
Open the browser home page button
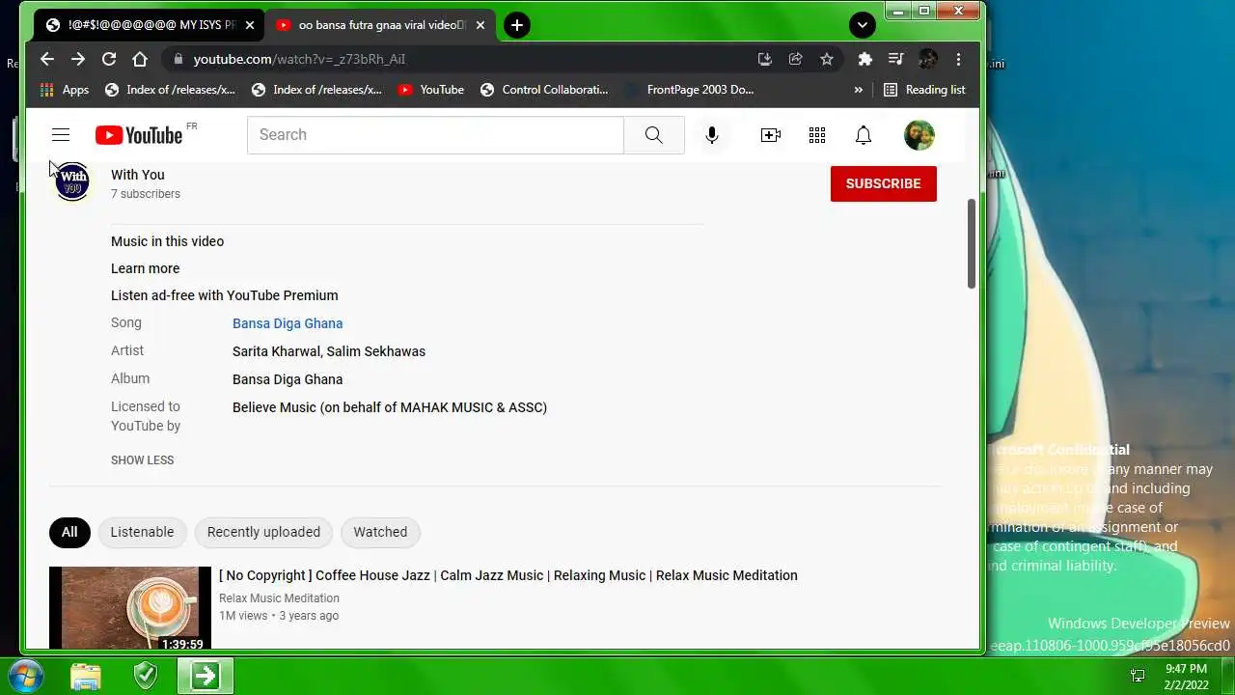coord(140,59)
